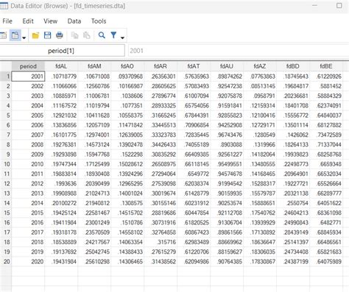Click fdAR value .315716
The width and height of the screenshot is (349, 292).
[161, 242]
